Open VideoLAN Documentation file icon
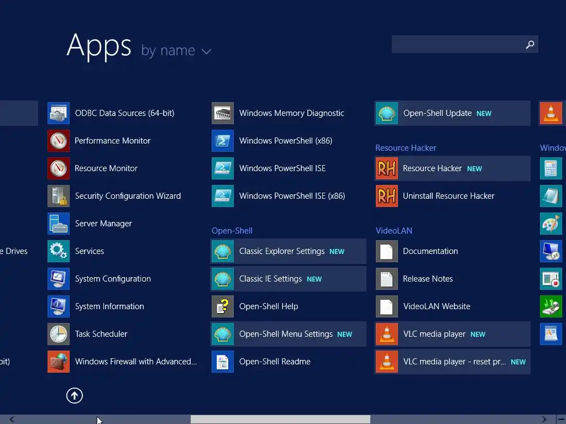This screenshot has width=566, height=424. (387, 251)
